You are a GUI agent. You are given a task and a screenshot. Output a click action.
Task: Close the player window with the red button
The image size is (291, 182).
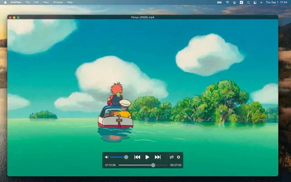pyautogui.click(x=10, y=18)
